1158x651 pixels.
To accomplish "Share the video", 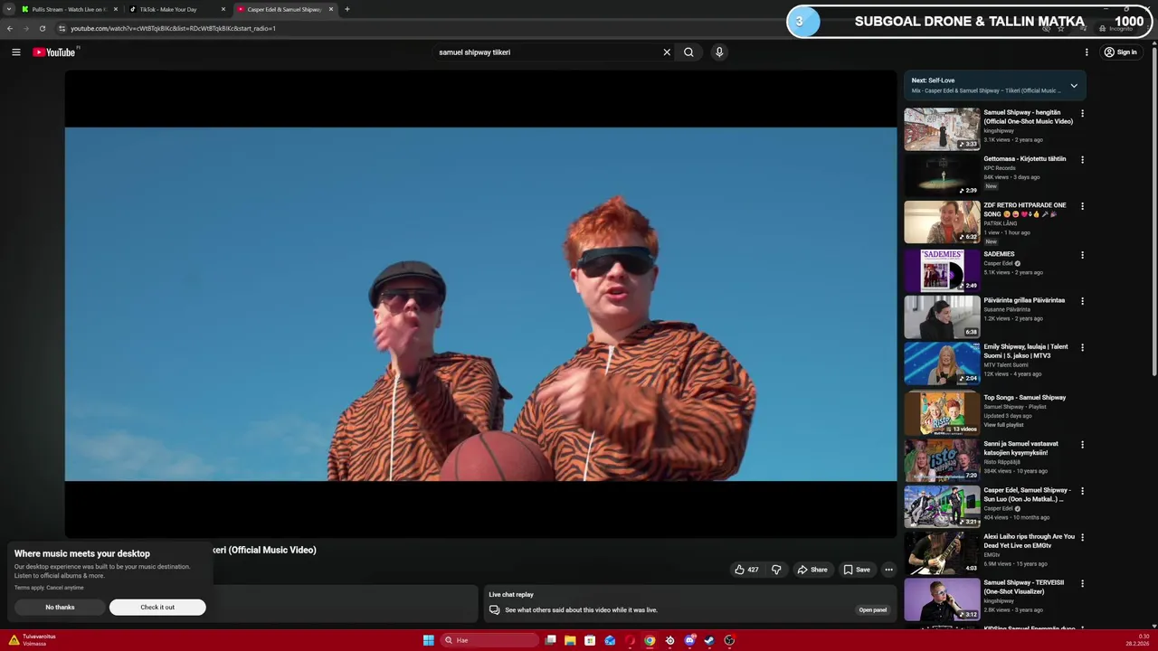I will click(812, 570).
